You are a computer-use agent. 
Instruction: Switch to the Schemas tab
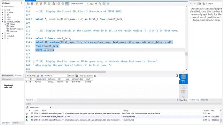tap(18, 75)
